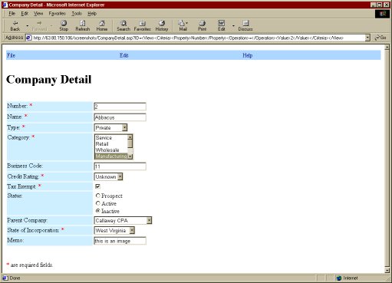392x283 pixels.
Task: Select Service in Category list
Action: pos(110,137)
